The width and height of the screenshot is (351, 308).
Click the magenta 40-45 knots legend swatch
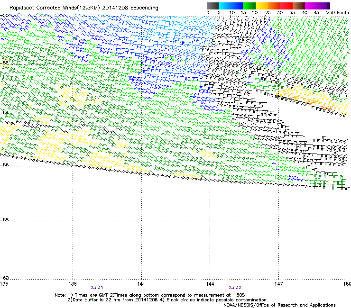click(x=311, y=6)
